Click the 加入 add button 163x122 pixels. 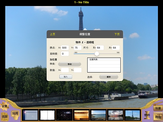pyautogui.click(x=66, y=77)
